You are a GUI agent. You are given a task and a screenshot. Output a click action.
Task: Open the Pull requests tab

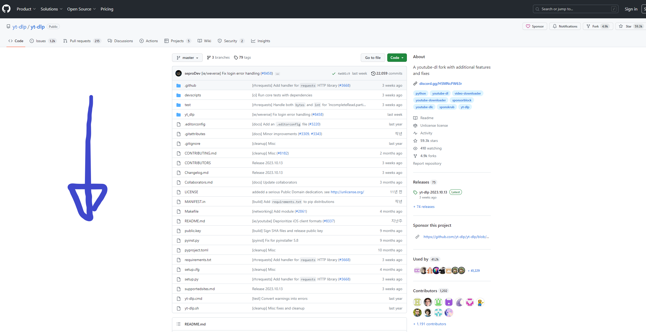pos(82,41)
